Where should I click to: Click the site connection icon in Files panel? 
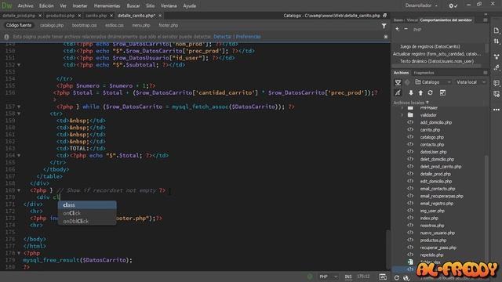pos(398,82)
